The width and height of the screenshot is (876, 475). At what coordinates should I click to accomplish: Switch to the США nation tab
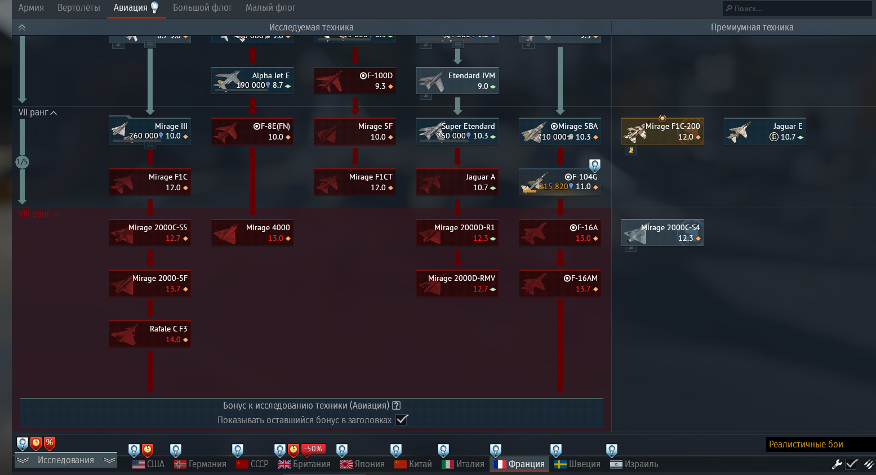(x=149, y=464)
